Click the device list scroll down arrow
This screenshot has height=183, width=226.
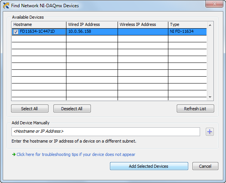point(210,97)
